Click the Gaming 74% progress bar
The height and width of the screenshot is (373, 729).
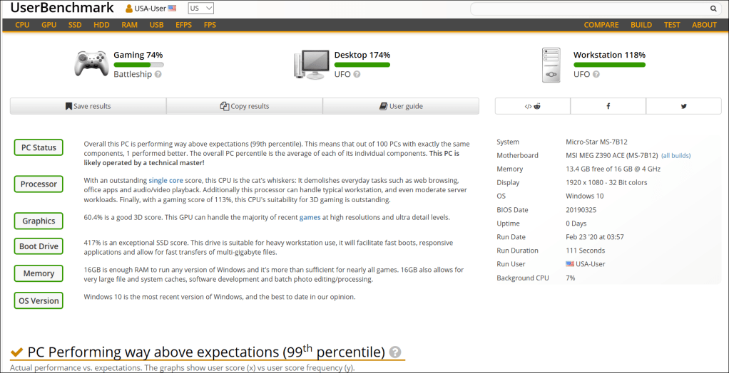tap(138, 65)
